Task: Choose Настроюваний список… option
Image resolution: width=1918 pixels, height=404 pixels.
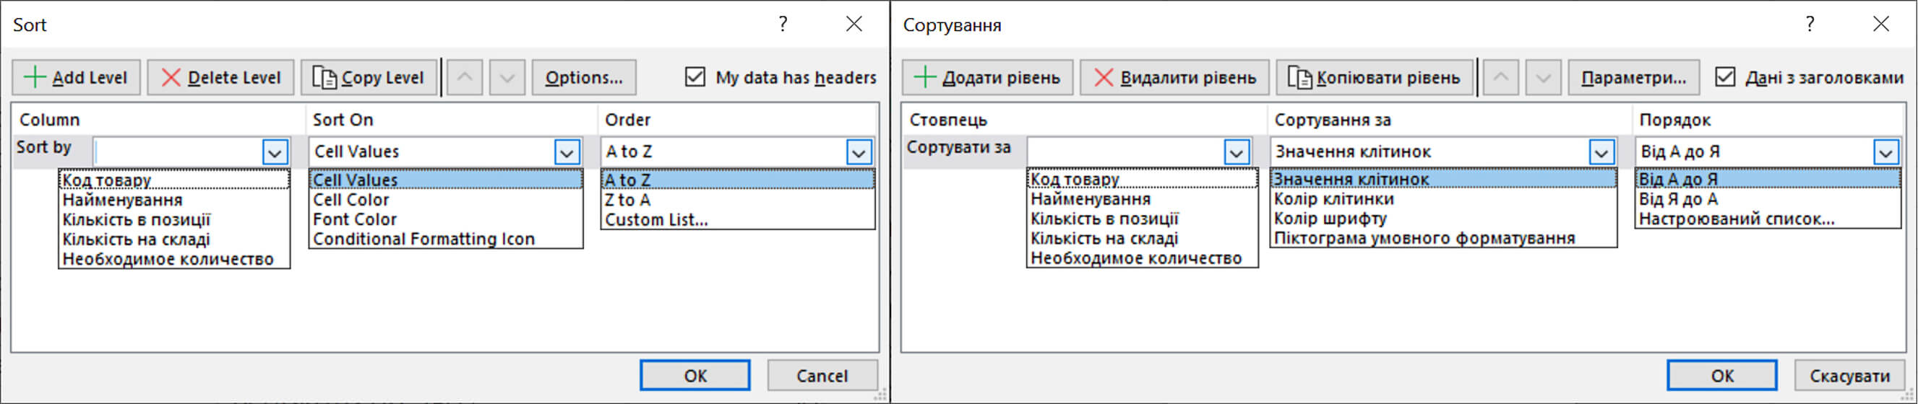Action: coord(1768,219)
